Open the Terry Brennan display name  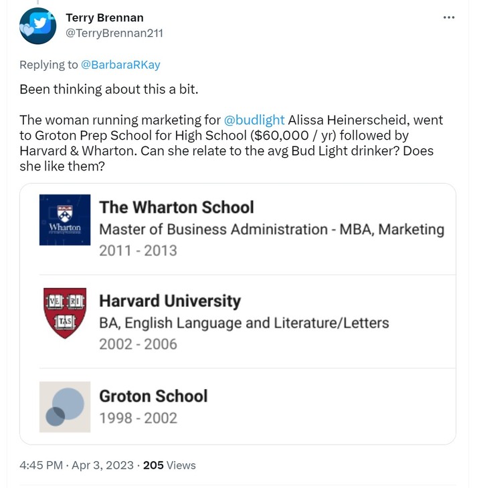point(104,17)
